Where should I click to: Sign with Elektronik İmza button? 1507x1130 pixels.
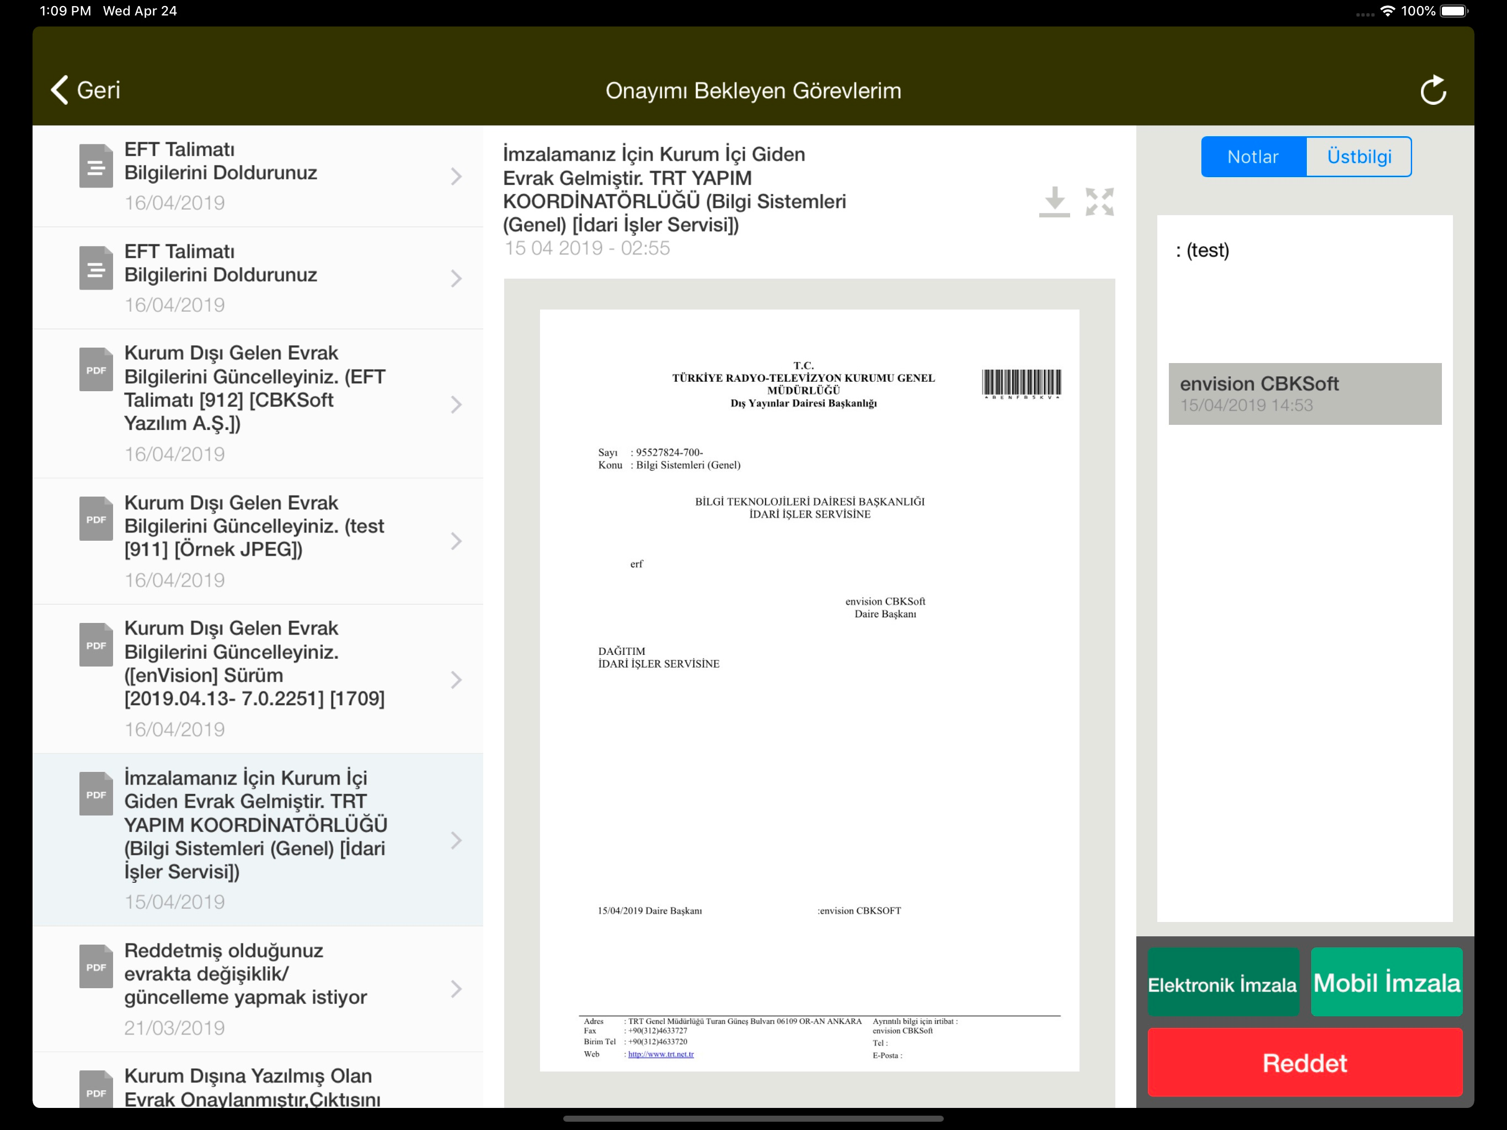(1223, 982)
